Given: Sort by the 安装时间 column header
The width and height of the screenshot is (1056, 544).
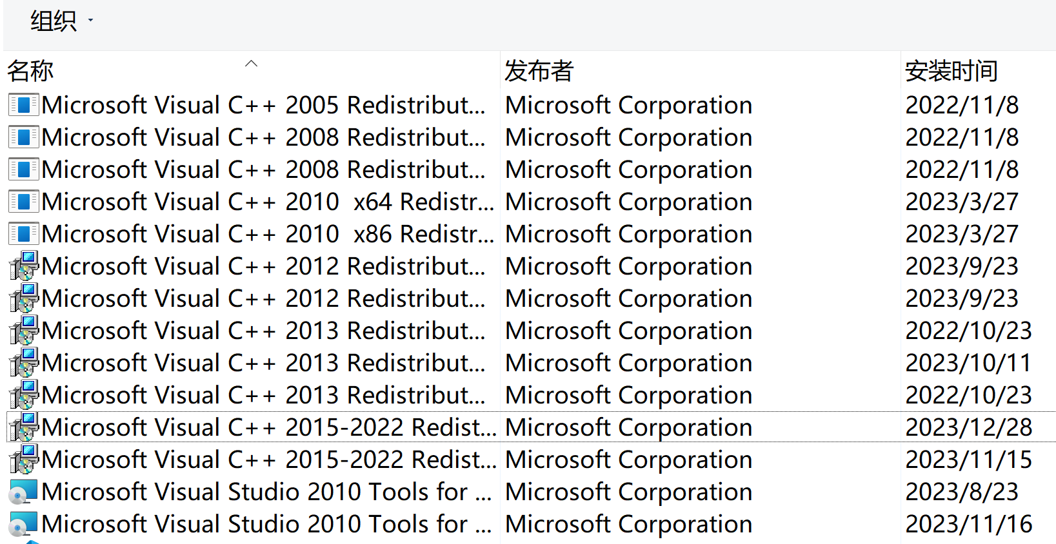Looking at the screenshot, I should click(979, 70).
